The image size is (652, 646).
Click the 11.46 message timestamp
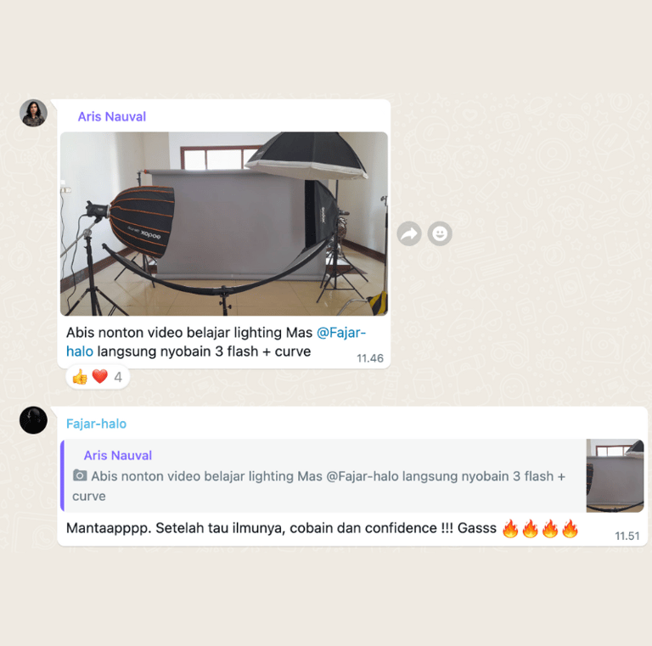coord(370,358)
